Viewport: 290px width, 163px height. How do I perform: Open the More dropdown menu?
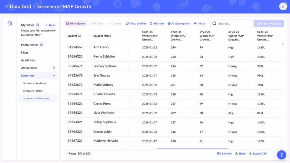[x=199, y=23]
